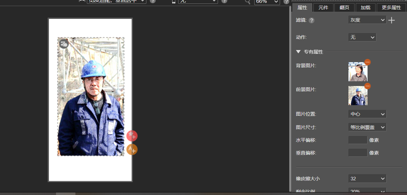This screenshot has height=195, width=407.
Task: Open the 橡皮擦大小 dropdown
Action: click(367, 178)
